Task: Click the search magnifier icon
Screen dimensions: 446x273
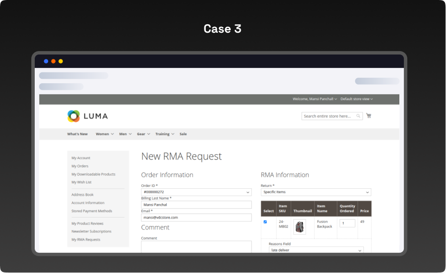Action: [x=359, y=116]
